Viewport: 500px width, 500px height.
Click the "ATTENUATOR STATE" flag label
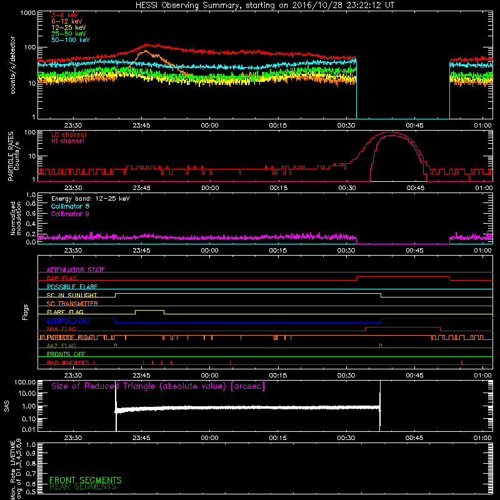point(76,270)
